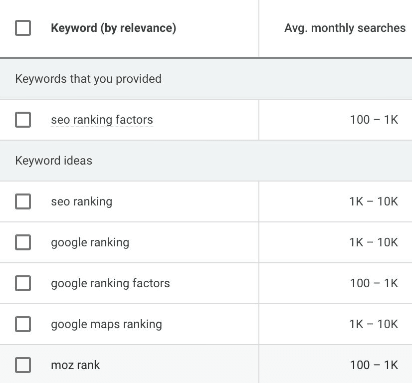Image resolution: width=412 pixels, height=383 pixels.
Task: Click the moz rank keyword text
Action: tap(75, 365)
